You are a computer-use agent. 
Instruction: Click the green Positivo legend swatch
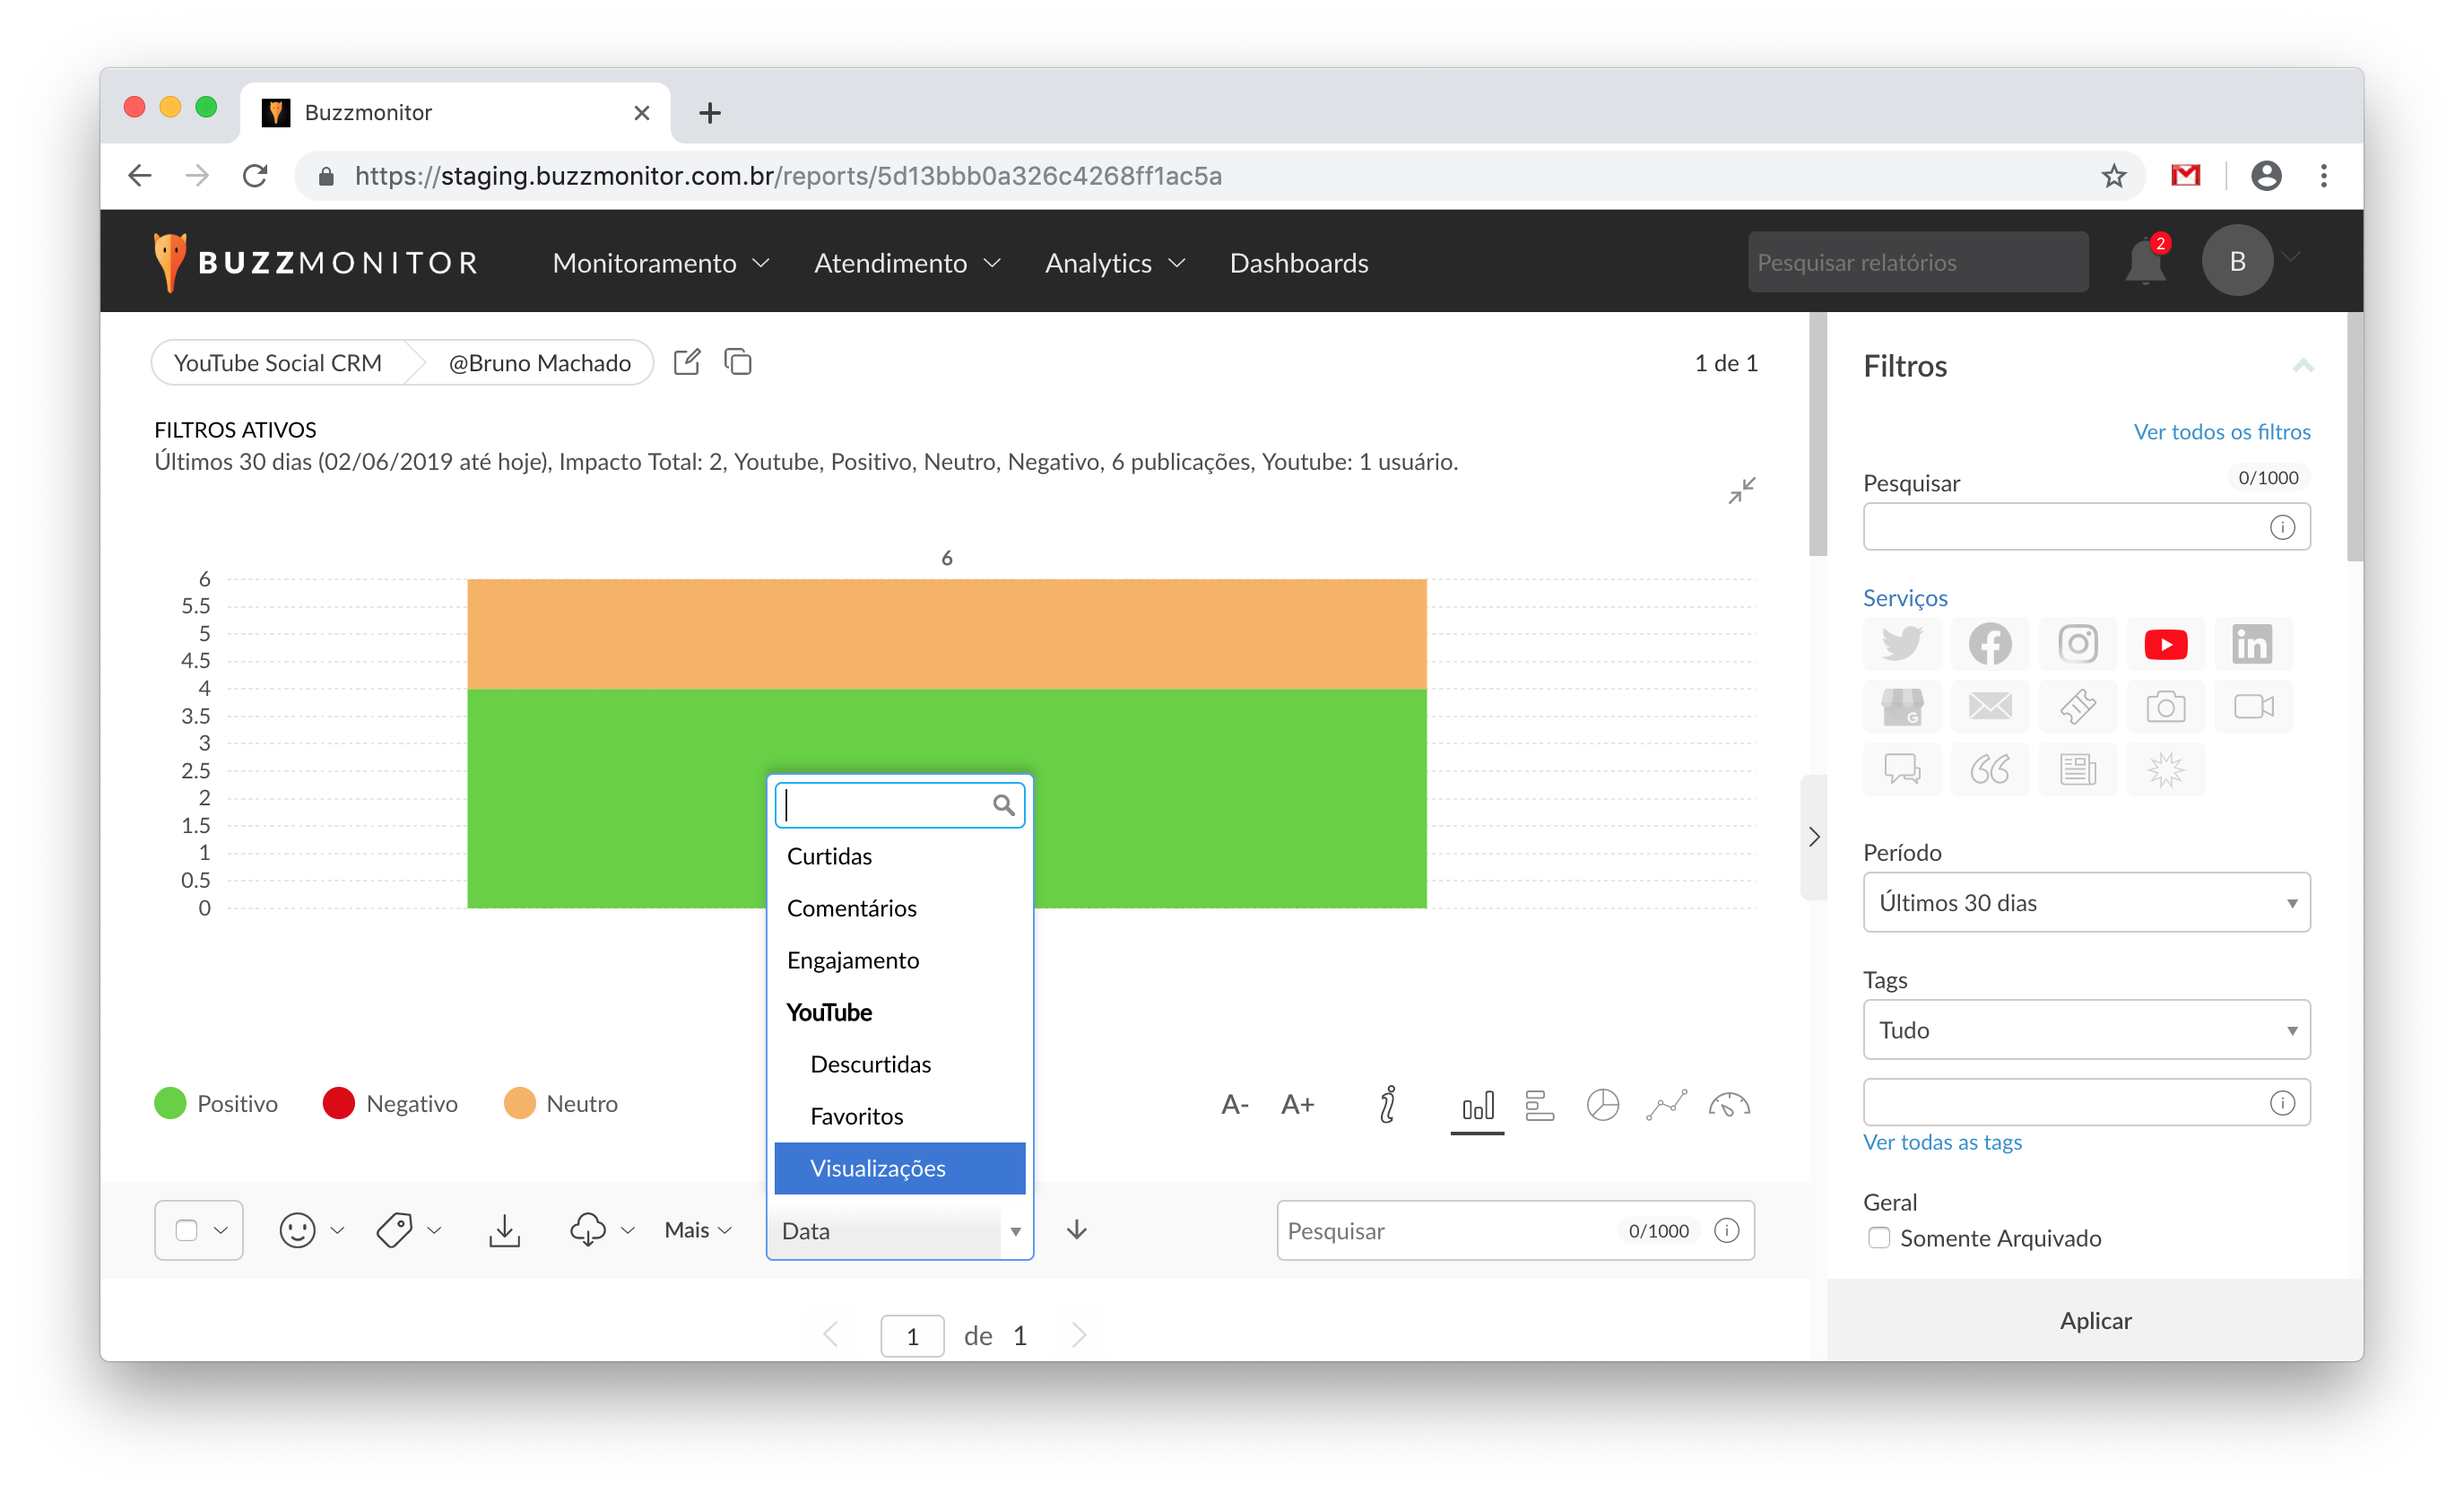tap(170, 1103)
